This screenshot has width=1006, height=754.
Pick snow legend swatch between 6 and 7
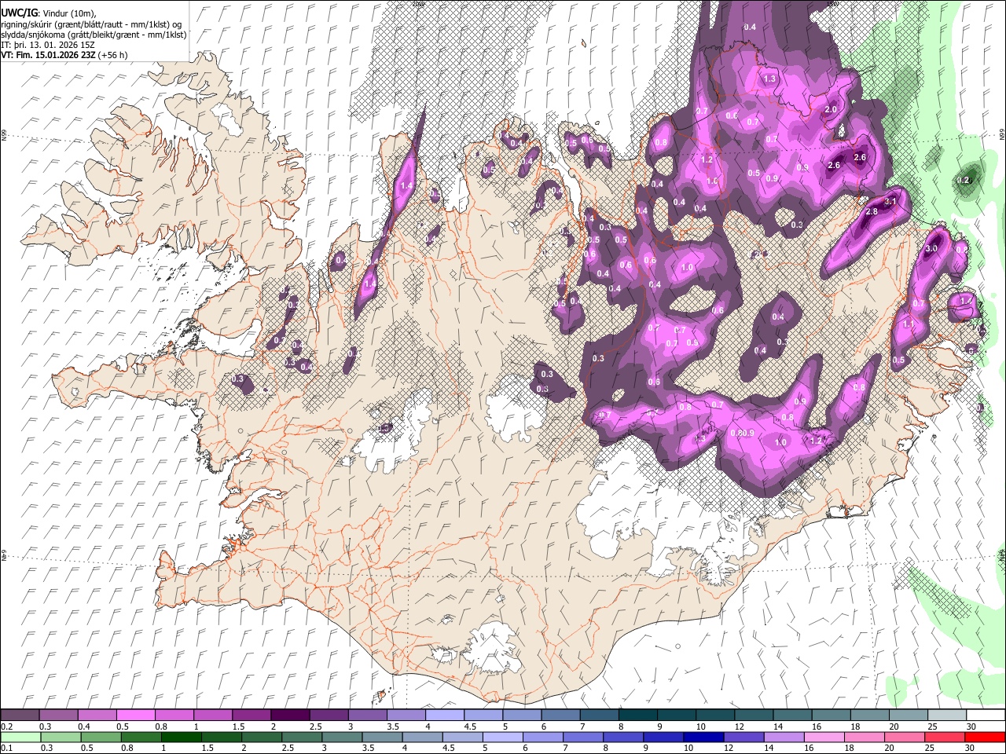(x=560, y=716)
